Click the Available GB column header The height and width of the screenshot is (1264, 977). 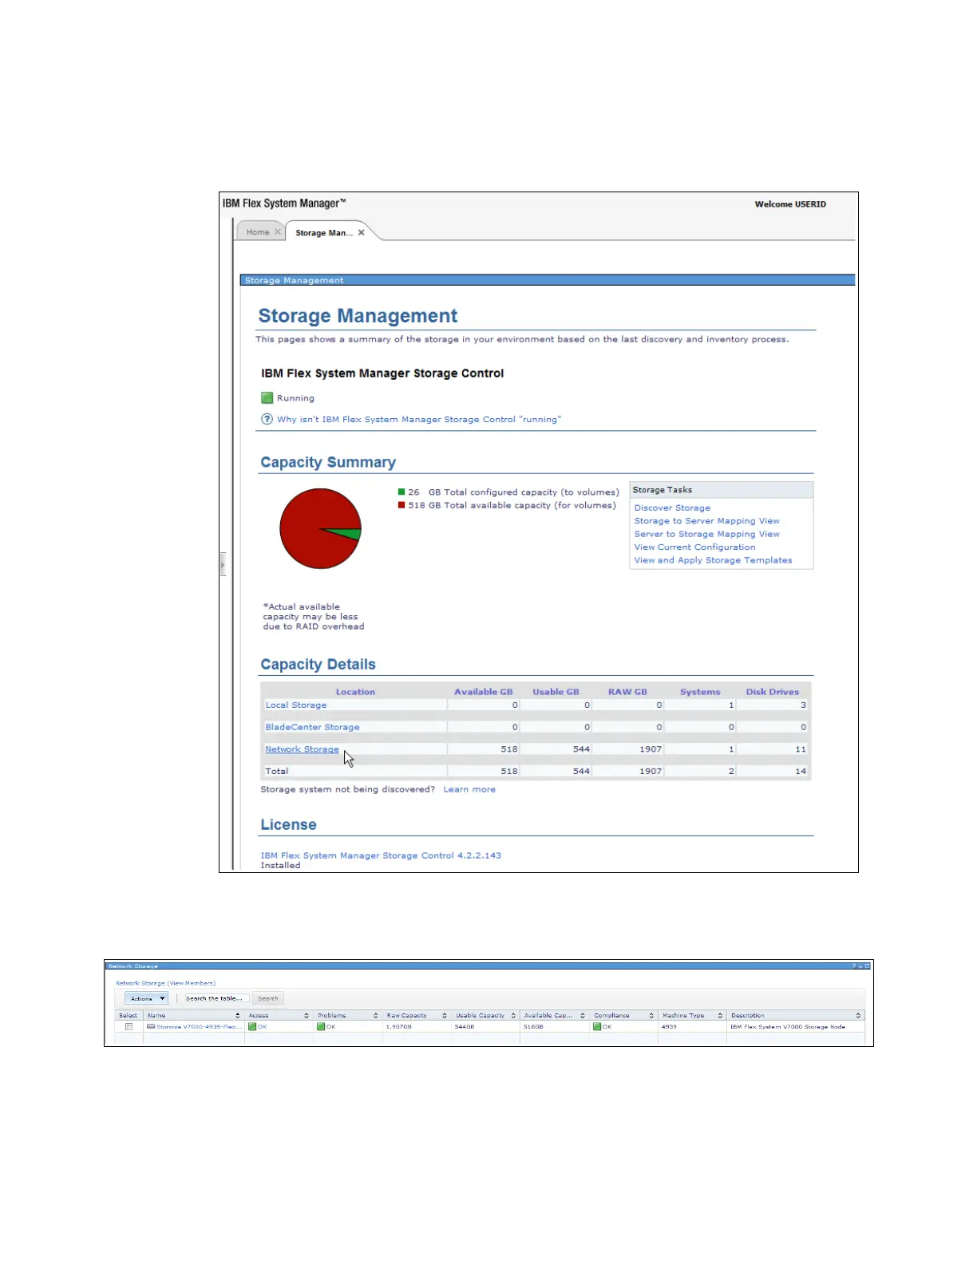tap(484, 692)
